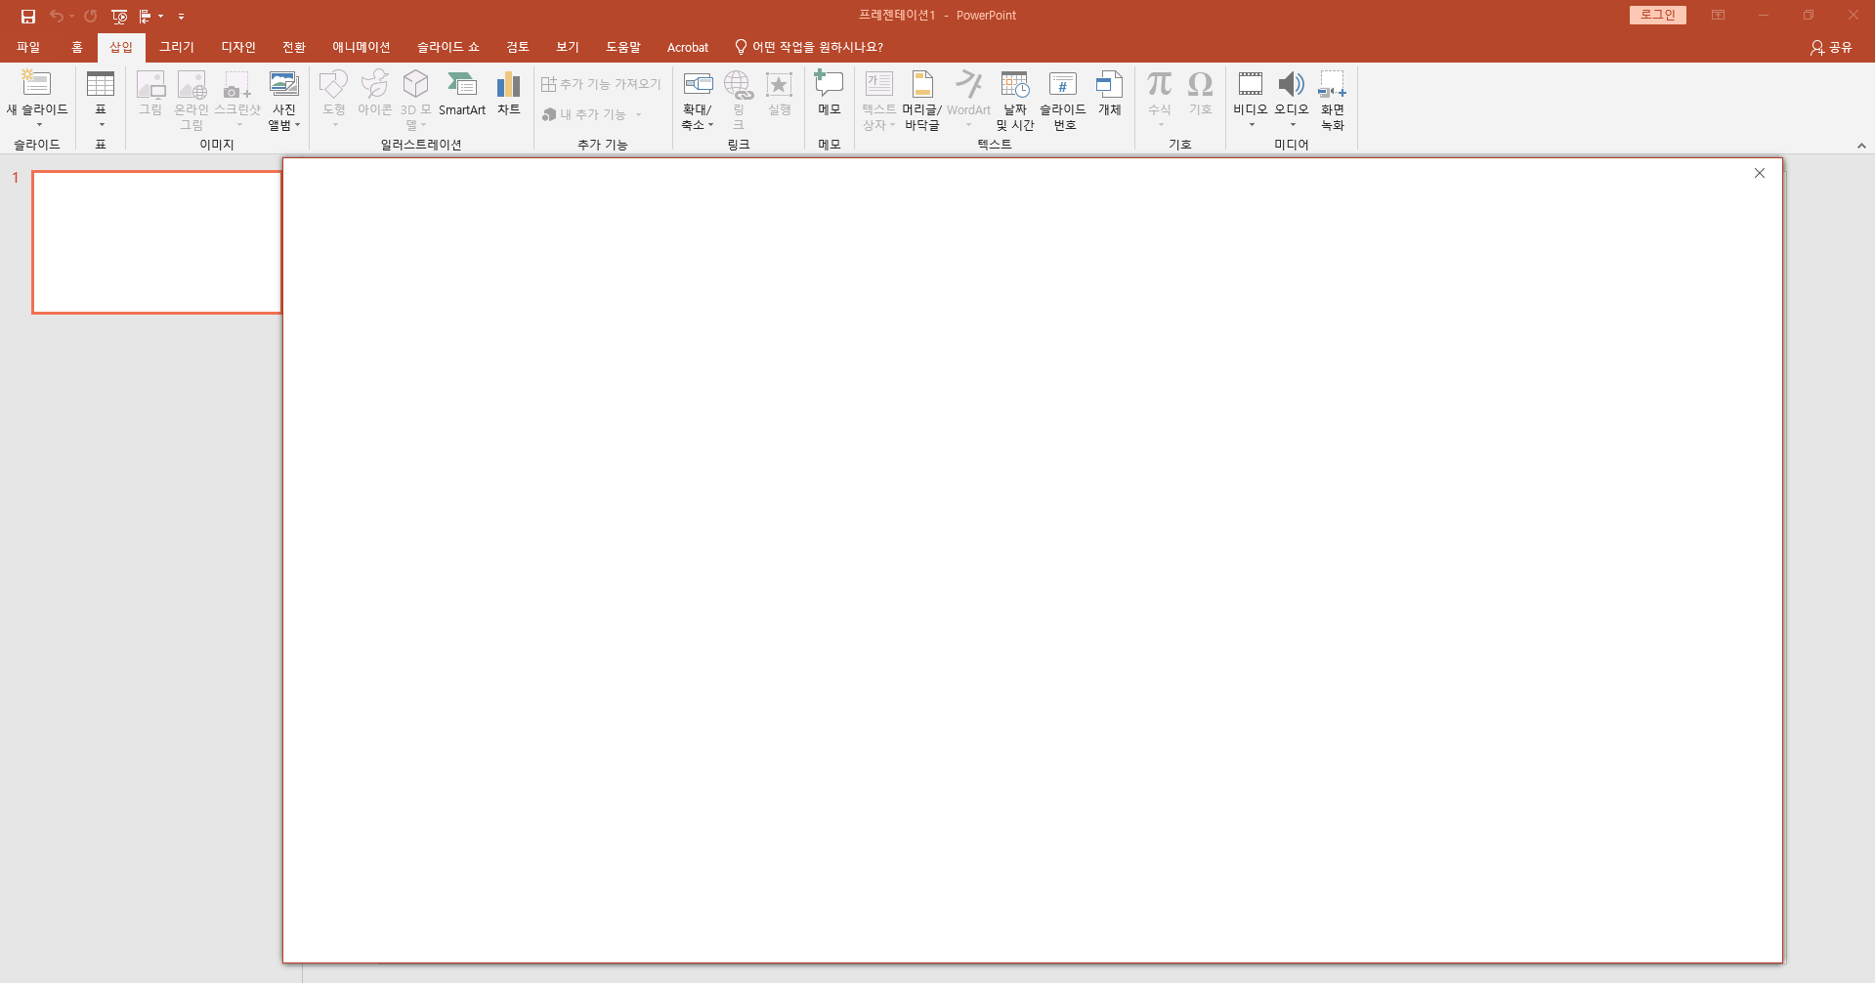Insert Date and Time (날짜 및 시간)

pos(1015,99)
